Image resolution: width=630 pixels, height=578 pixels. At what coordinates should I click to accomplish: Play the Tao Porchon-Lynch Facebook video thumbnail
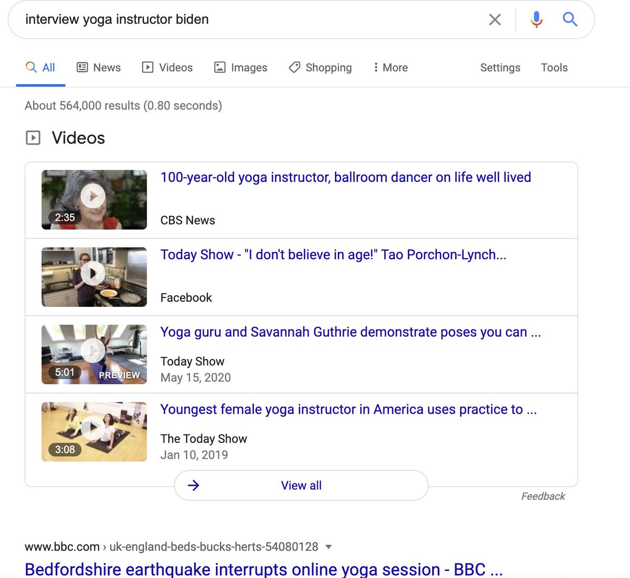coord(94,277)
